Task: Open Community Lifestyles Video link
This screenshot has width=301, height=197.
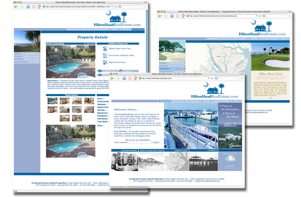Action: point(121,56)
